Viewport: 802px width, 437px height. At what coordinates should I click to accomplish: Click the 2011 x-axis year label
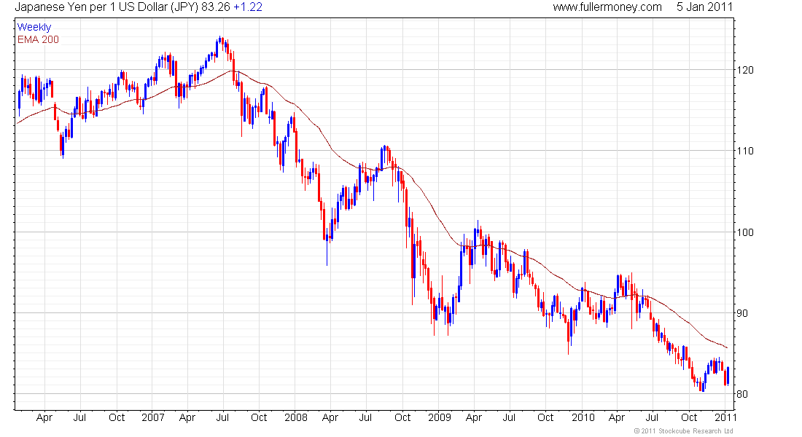(x=725, y=417)
